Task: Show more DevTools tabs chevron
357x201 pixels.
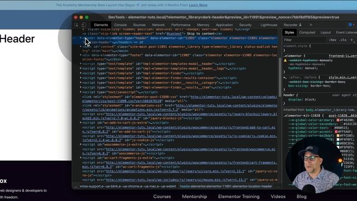Action: 311,25
